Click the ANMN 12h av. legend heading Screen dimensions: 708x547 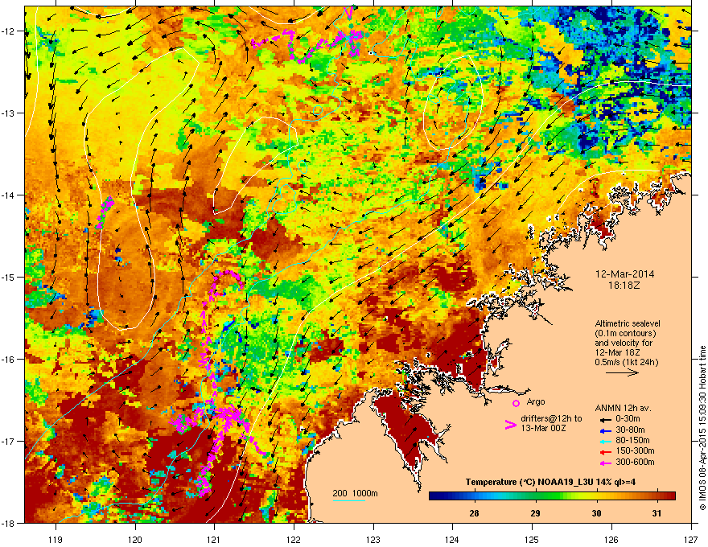(x=623, y=408)
